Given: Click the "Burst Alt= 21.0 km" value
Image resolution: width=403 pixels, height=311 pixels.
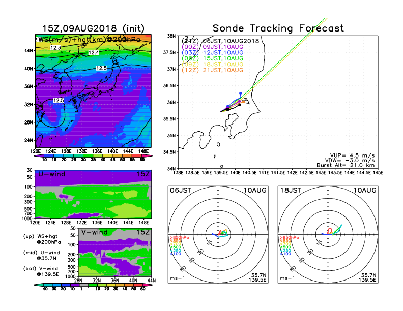Looking at the screenshot, I should pos(346,165).
